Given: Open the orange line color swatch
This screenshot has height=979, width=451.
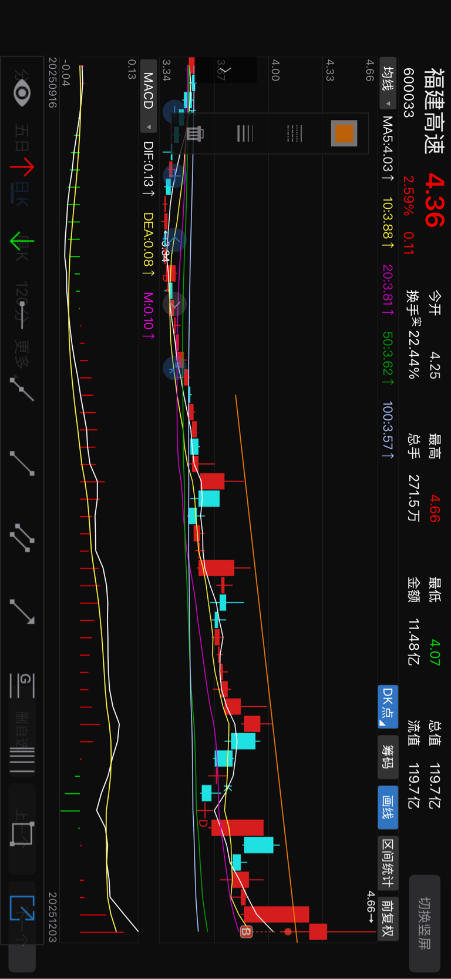Looking at the screenshot, I should [x=344, y=133].
